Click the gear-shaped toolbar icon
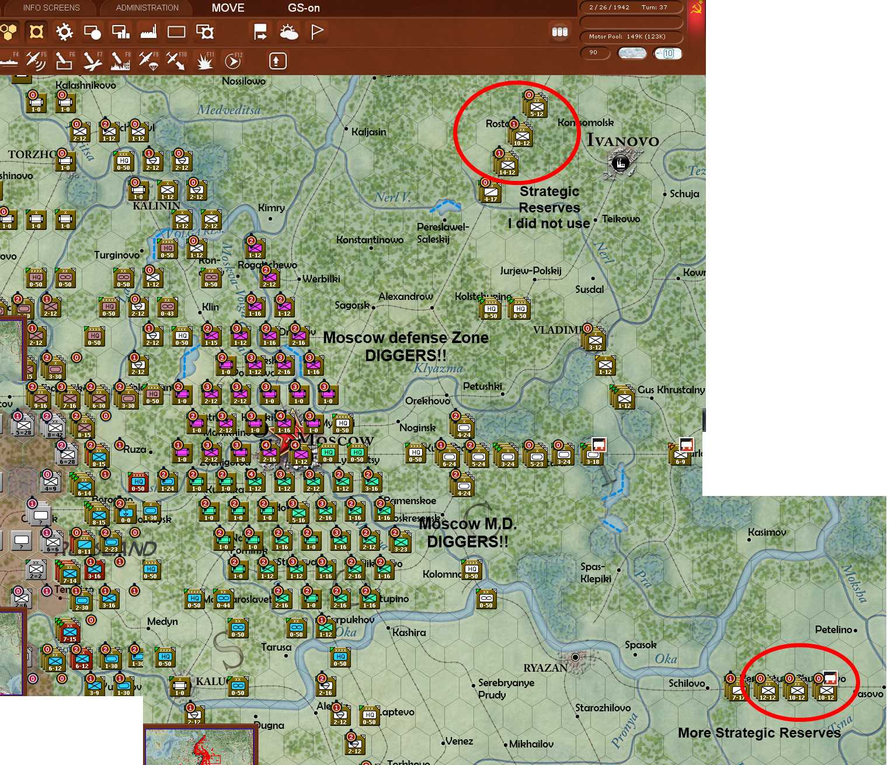 pos(64,32)
